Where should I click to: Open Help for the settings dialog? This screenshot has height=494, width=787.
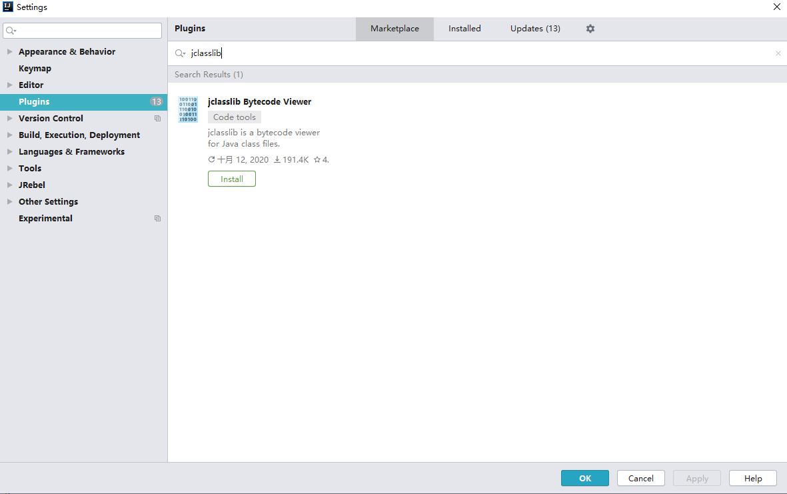(x=753, y=478)
